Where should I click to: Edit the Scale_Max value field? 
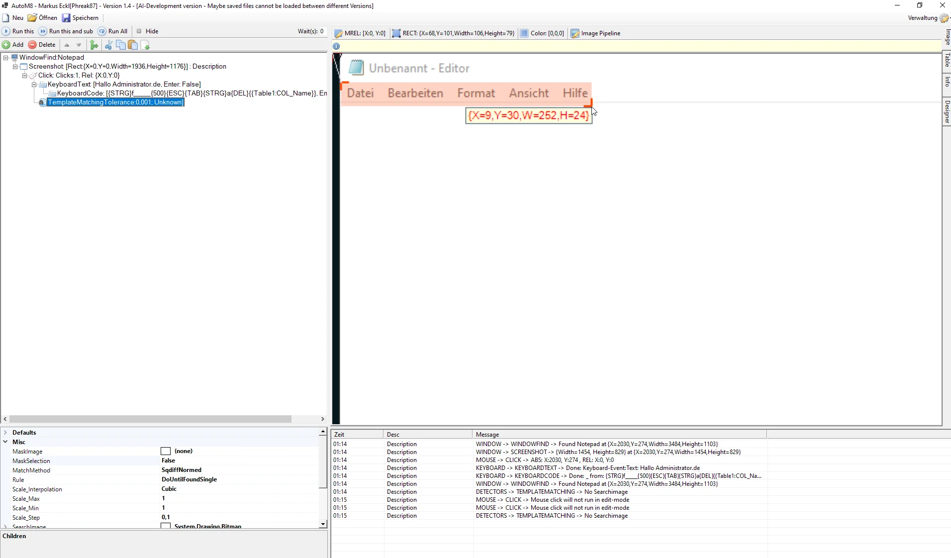click(x=239, y=499)
